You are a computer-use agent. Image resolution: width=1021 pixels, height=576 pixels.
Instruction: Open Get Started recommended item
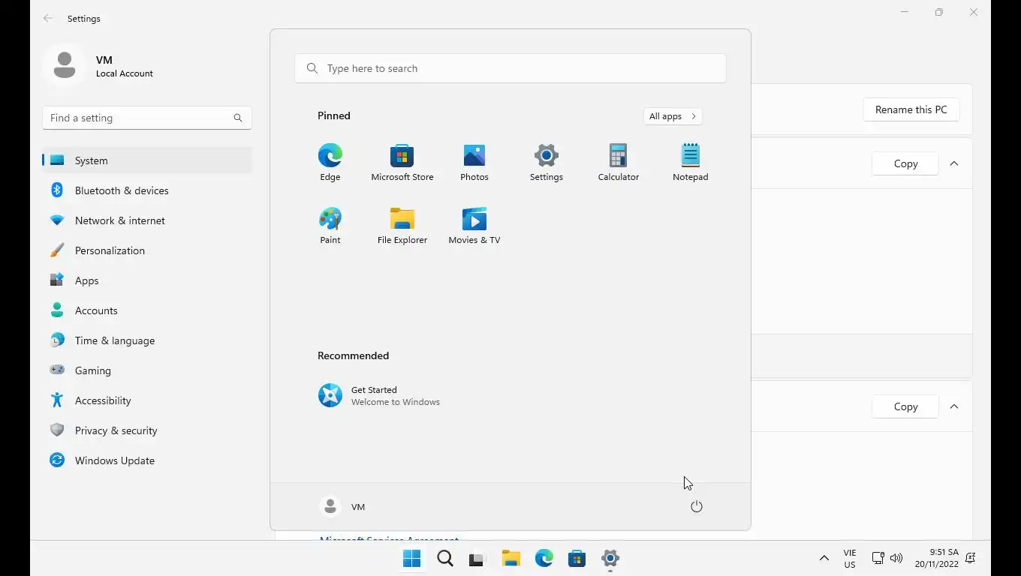[x=379, y=395]
